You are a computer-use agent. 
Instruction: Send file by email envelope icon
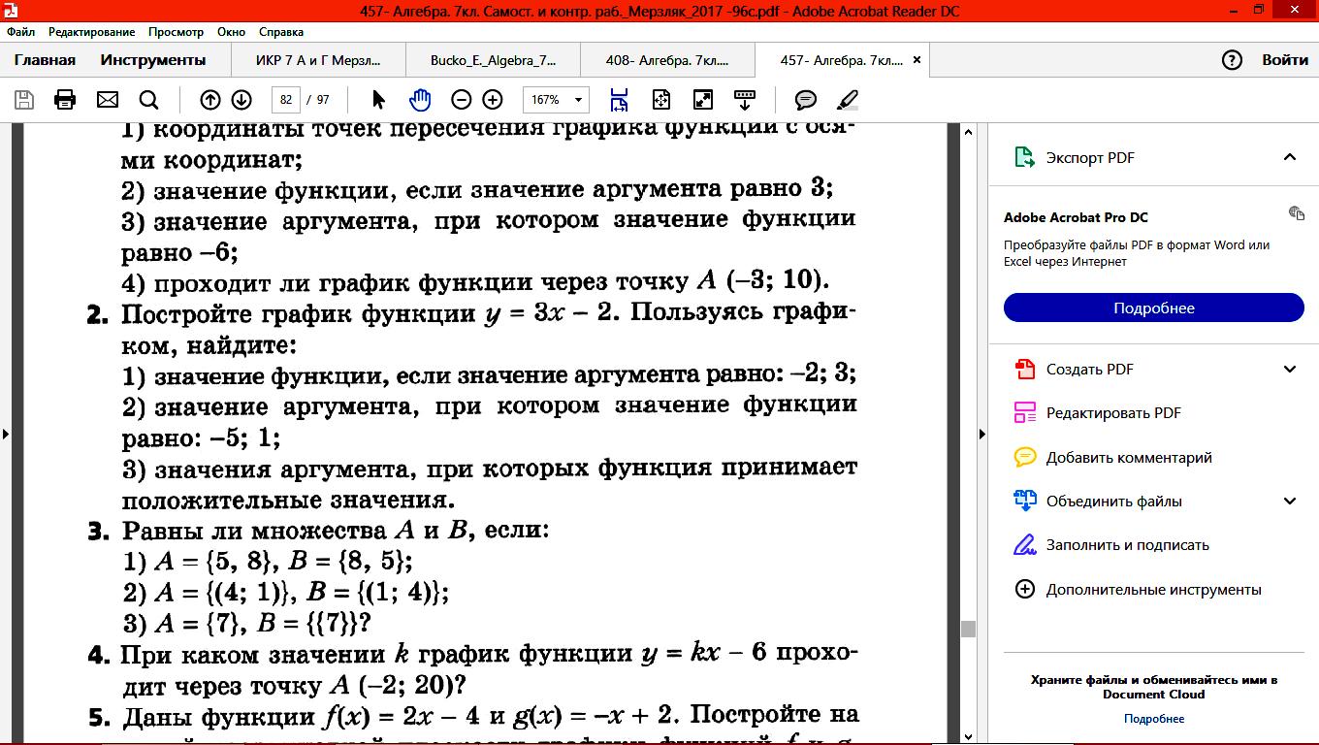coord(107,100)
